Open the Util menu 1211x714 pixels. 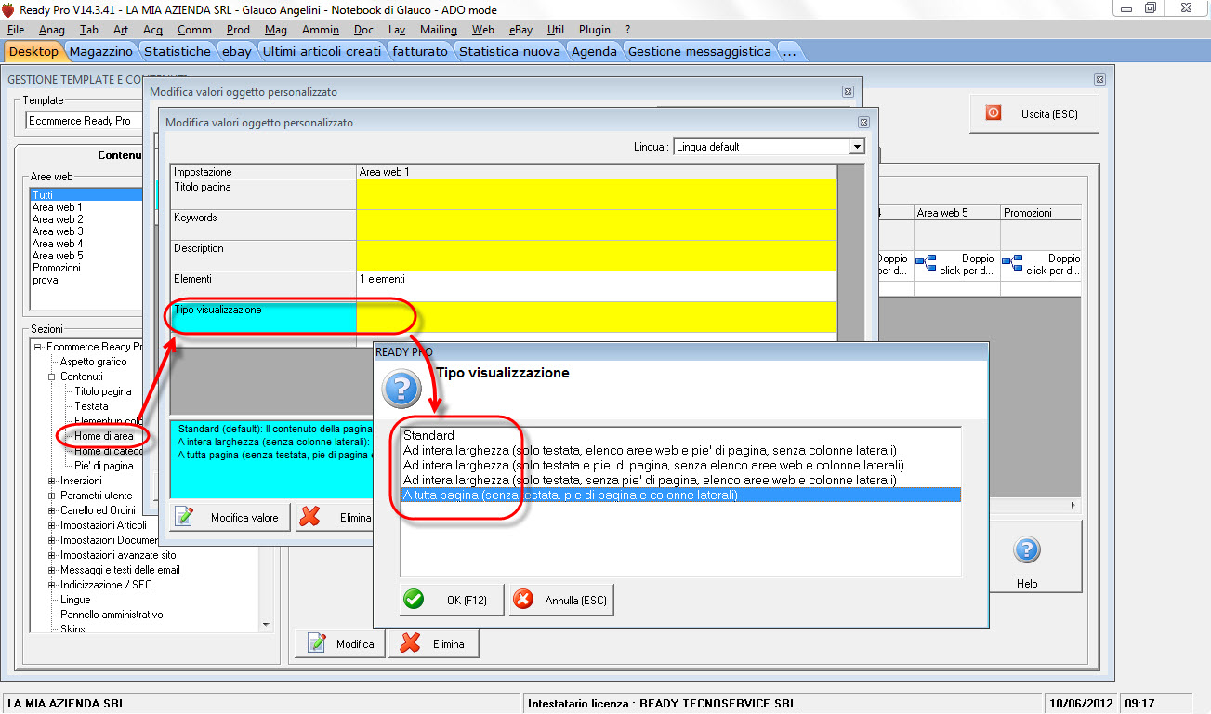pyautogui.click(x=556, y=30)
